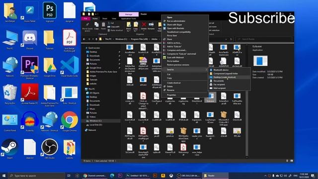
Task: Choose Share with Skype
Action: pyautogui.click(x=185, y=24)
